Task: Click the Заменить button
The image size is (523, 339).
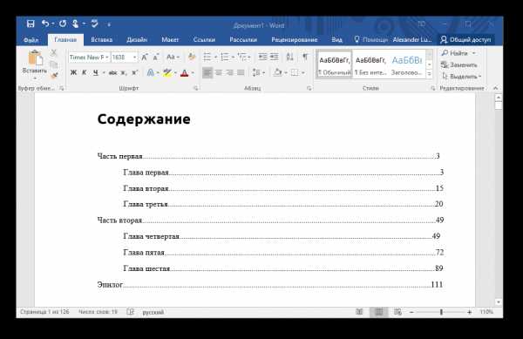Action: coord(459,64)
